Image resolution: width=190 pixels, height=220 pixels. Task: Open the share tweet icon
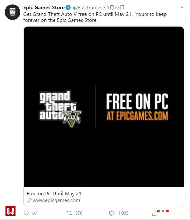pos(155,213)
